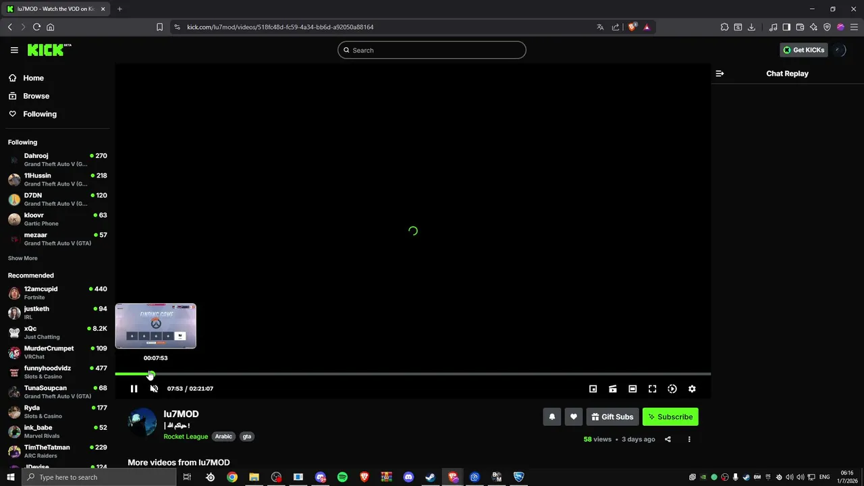The height and width of the screenshot is (486, 864).
Task: Toggle the browser sidebar panel
Action: [x=786, y=27]
